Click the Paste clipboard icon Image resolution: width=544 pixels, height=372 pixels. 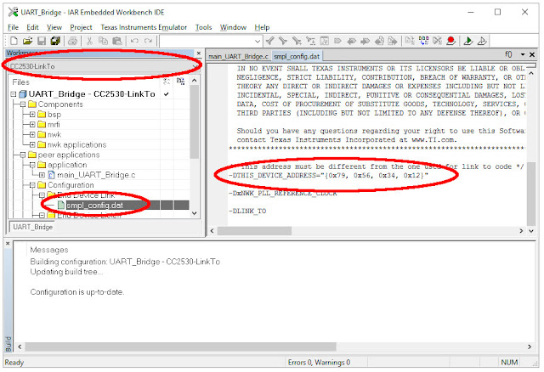click(117, 41)
